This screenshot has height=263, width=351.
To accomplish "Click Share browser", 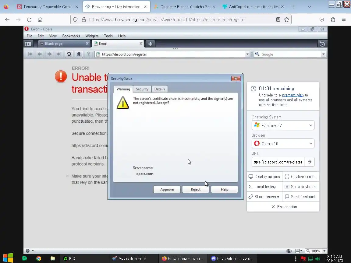I will 264,197.
